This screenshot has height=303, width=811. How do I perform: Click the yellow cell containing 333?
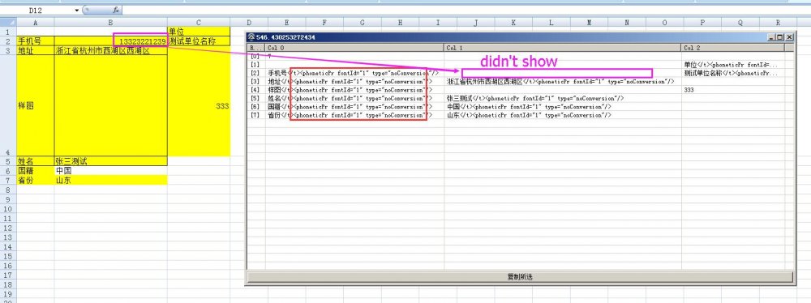click(x=199, y=105)
